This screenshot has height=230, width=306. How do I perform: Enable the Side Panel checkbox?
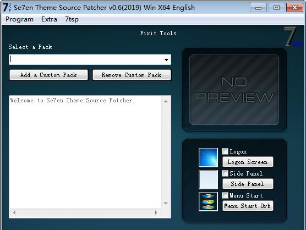[225, 173]
